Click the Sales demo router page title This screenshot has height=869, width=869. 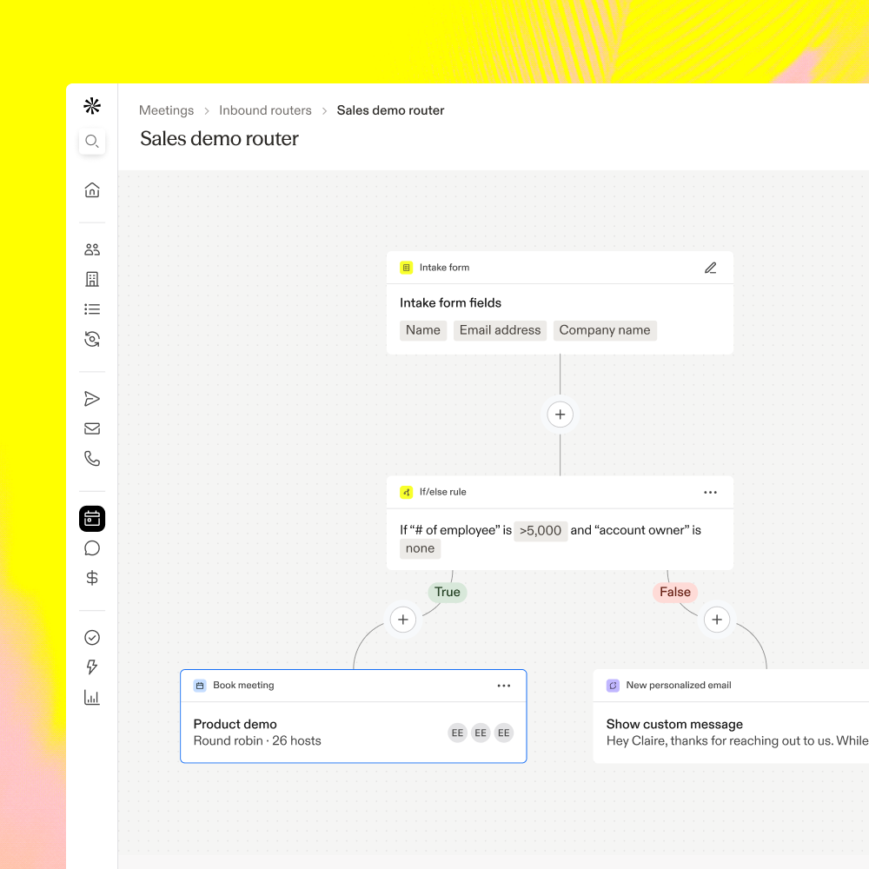[x=219, y=138]
